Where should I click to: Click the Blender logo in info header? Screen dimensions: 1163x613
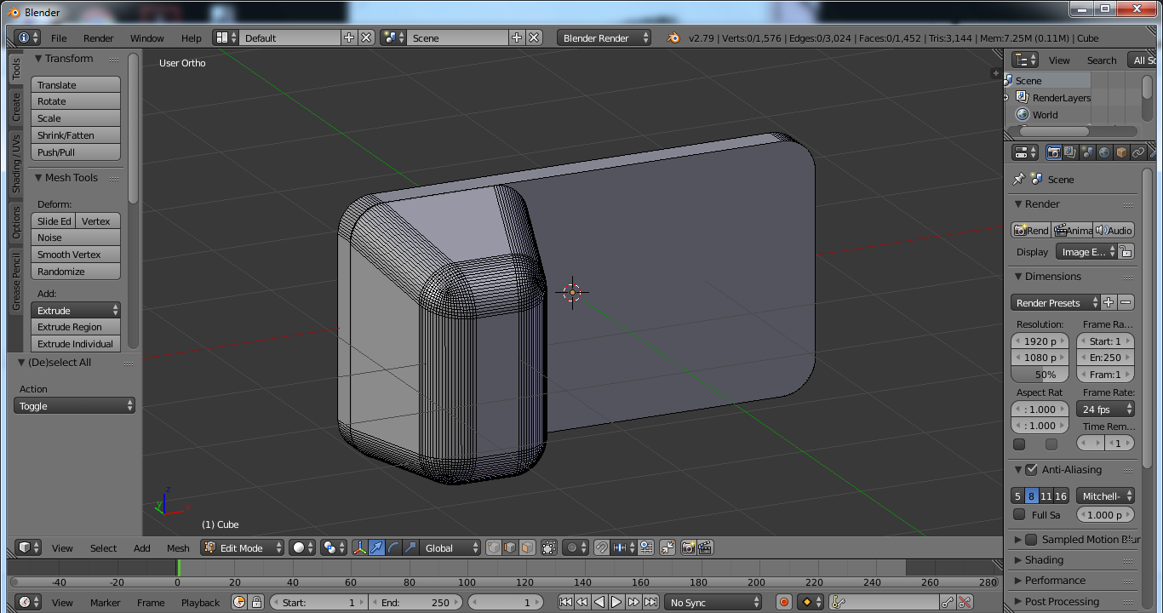[x=673, y=37]
